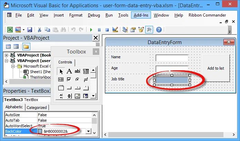Select Sheet1 in project tree
Screen dimensions: 240x141
point(40,72)
